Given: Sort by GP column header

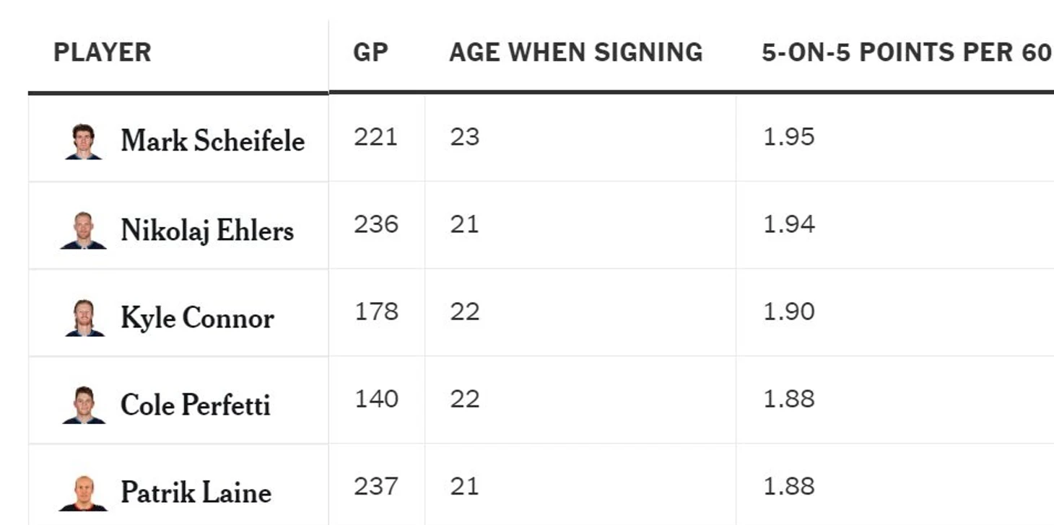Looking at the screenshot, I should tap(370, 53).
